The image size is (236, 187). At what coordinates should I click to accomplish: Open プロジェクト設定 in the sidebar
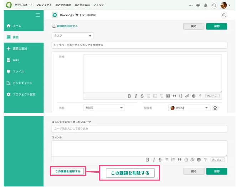click(x=24, y=94)
